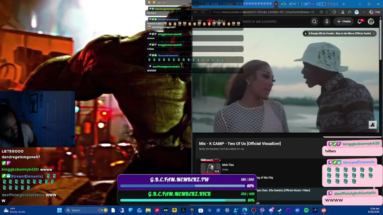Expand the Edge tab search dropdown

(195, 4)
